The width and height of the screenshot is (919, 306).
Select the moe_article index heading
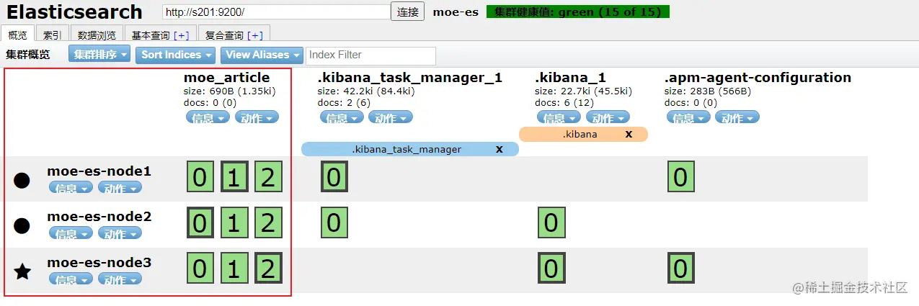tap(226, 78)
